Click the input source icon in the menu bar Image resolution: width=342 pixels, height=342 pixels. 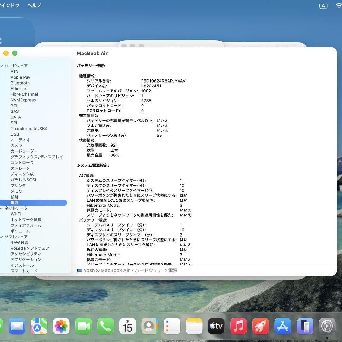click(x=323, y=5)
